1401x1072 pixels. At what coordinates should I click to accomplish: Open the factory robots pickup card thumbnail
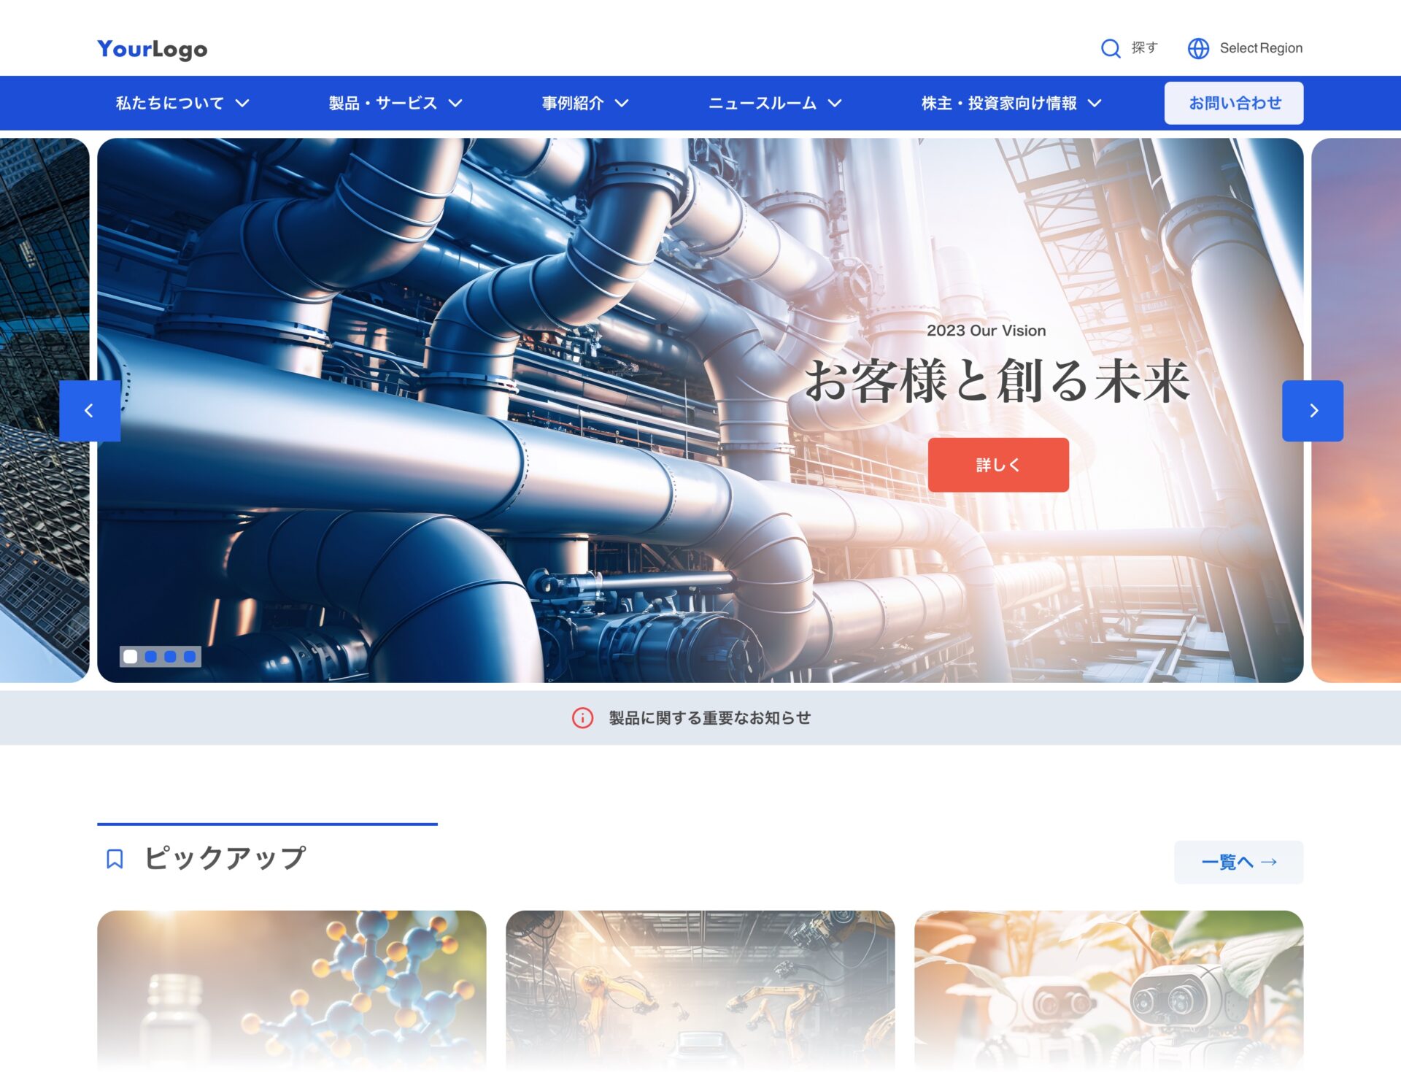(x=700, y=990)
